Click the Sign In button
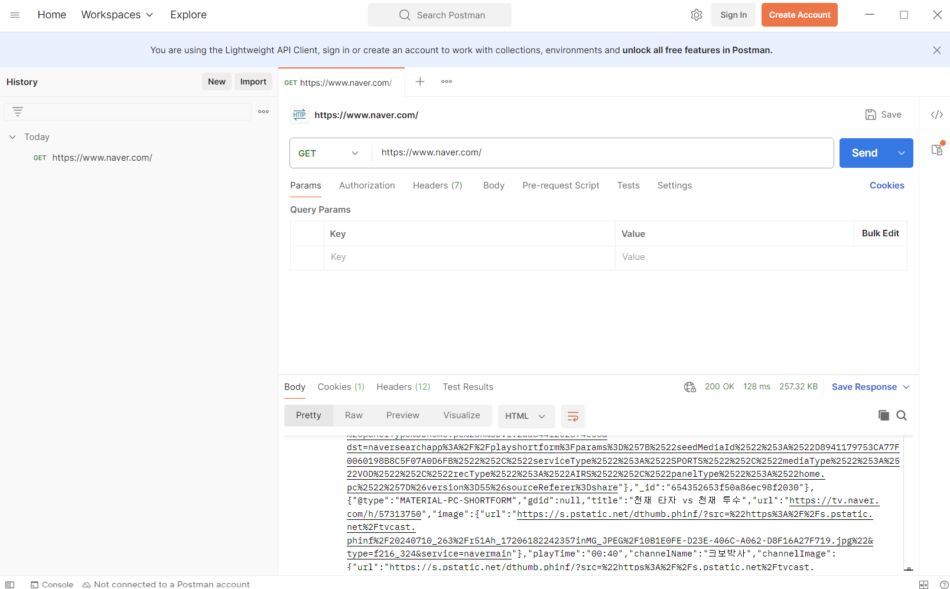 tap(733, 15)
